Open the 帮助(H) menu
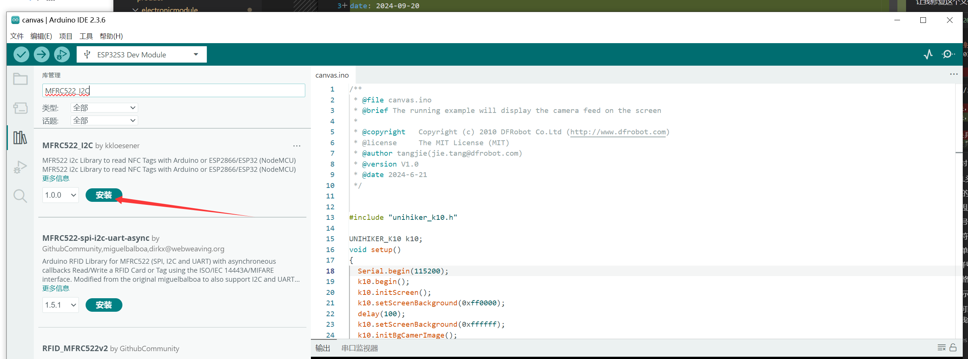 point(111,36)
